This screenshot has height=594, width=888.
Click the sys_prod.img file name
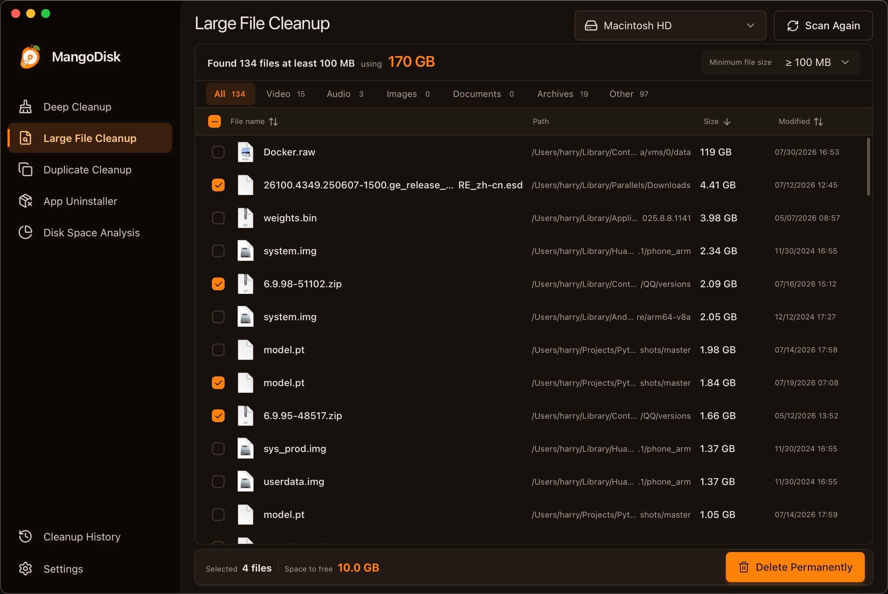pos(295,449)
